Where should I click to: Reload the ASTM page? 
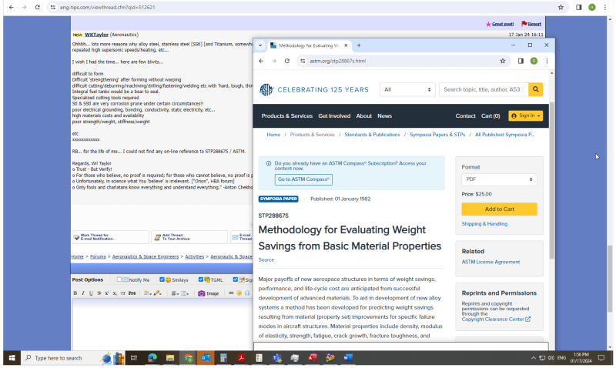(x=287, y=61)
